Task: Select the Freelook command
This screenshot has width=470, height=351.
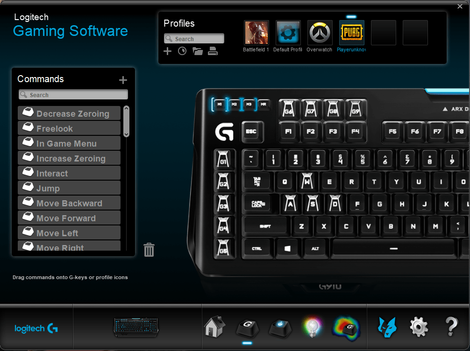Action: (x=69, y=128)
